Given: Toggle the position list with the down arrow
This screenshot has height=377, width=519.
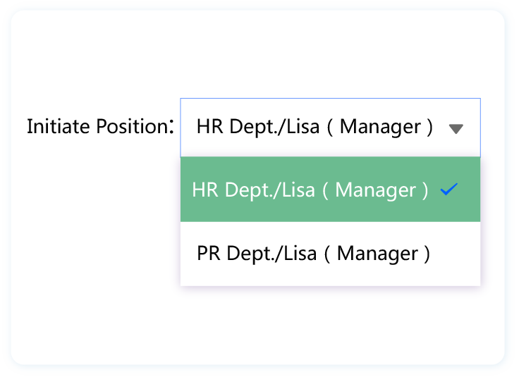Looking at the screenshot, I should (456, 128).
